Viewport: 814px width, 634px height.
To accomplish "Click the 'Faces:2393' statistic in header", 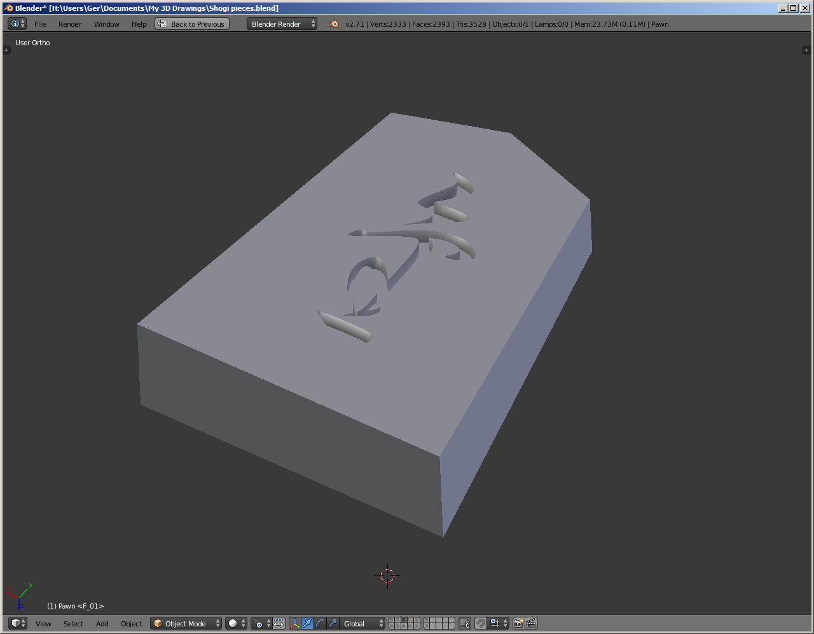I will pyautogui.click(x=431, y=24).
